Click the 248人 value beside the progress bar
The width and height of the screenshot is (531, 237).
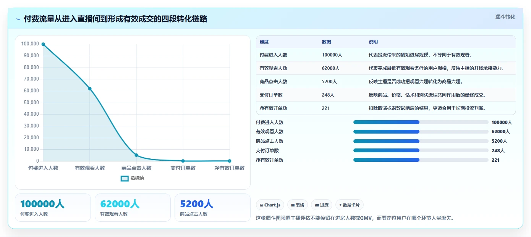(498, 151)
